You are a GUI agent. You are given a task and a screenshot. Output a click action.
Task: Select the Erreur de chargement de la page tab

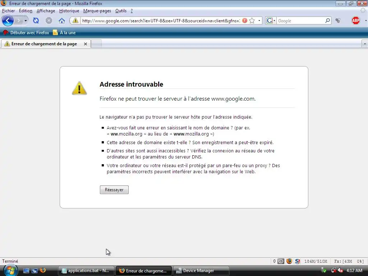click(x=45, y=44)
